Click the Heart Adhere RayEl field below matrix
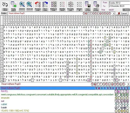130x113 pixels. coord(64,84)
